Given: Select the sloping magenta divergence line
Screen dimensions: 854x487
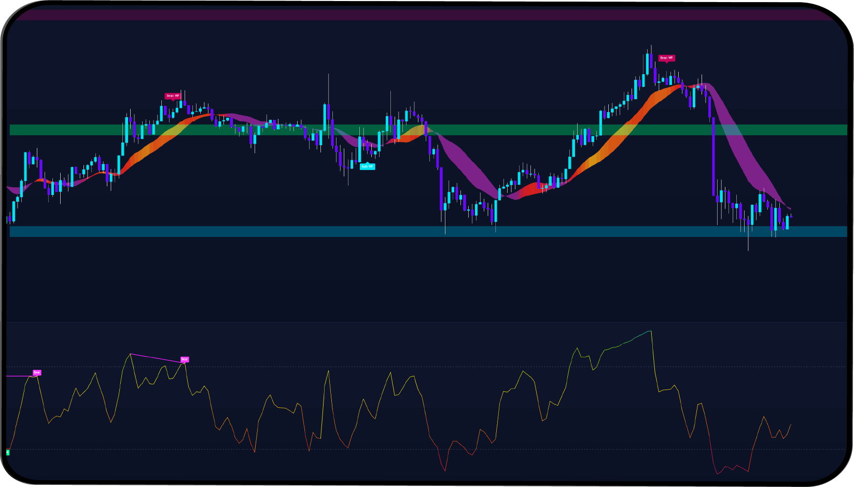Looking at the screenshot, I should pos(156,357).
